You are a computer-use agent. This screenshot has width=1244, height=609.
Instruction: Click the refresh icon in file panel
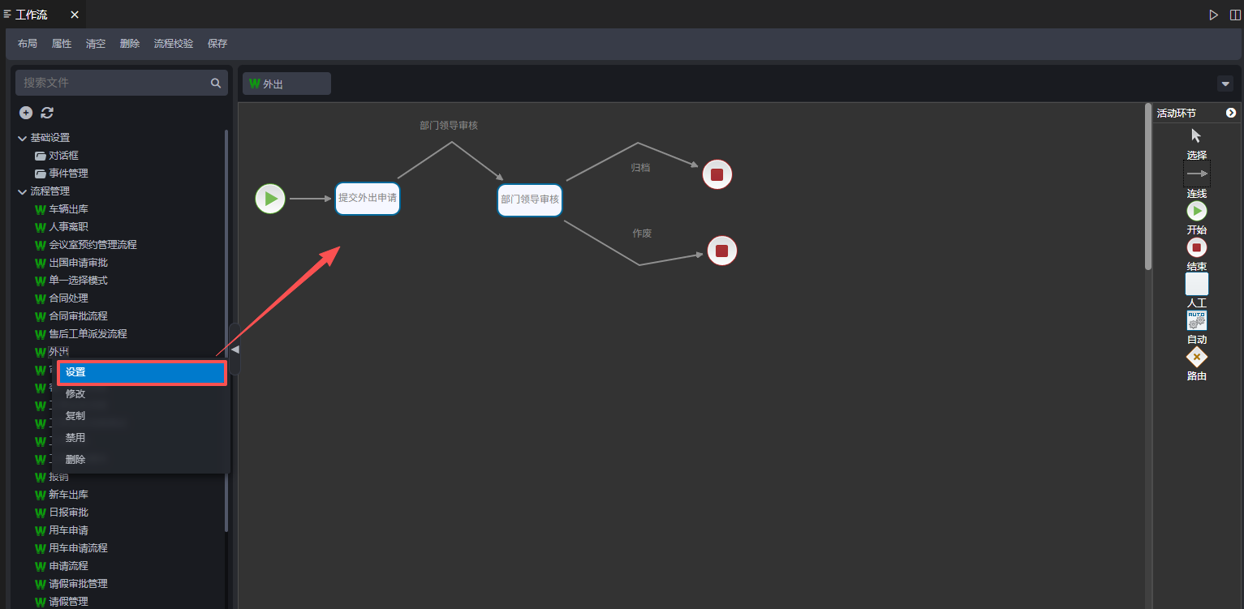47,113
